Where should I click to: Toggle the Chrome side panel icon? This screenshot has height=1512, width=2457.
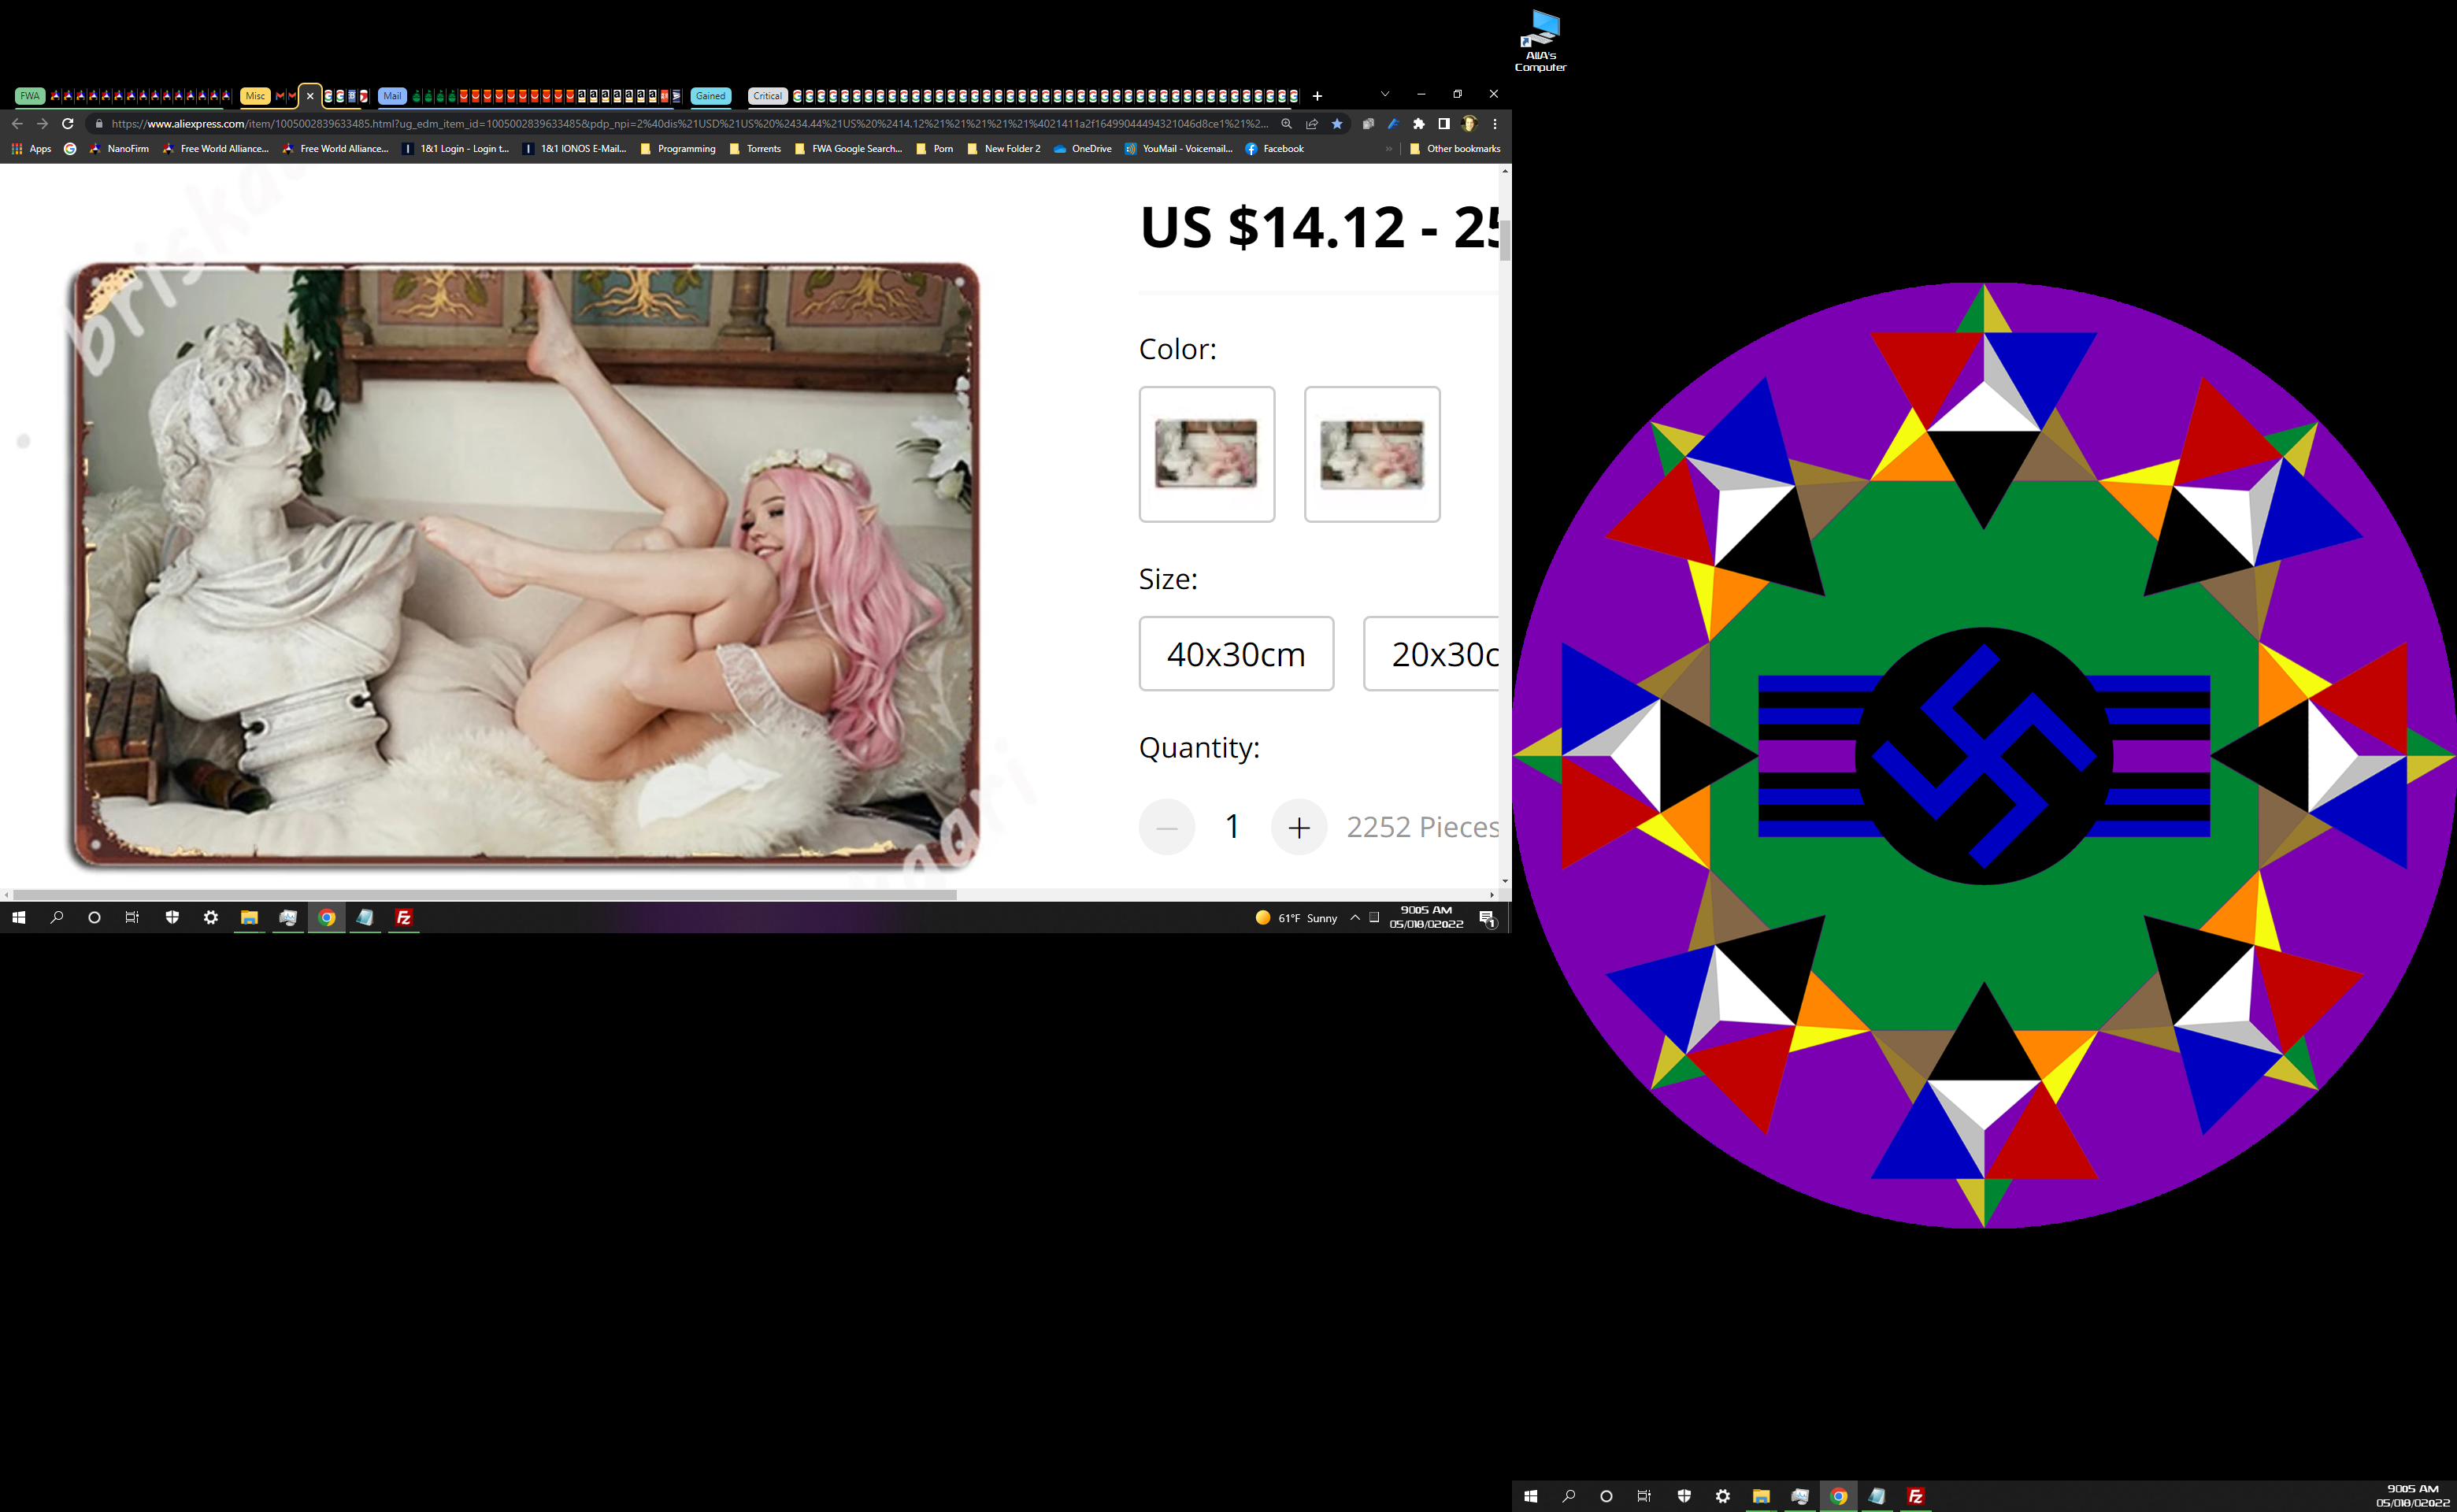[1444, 124]
